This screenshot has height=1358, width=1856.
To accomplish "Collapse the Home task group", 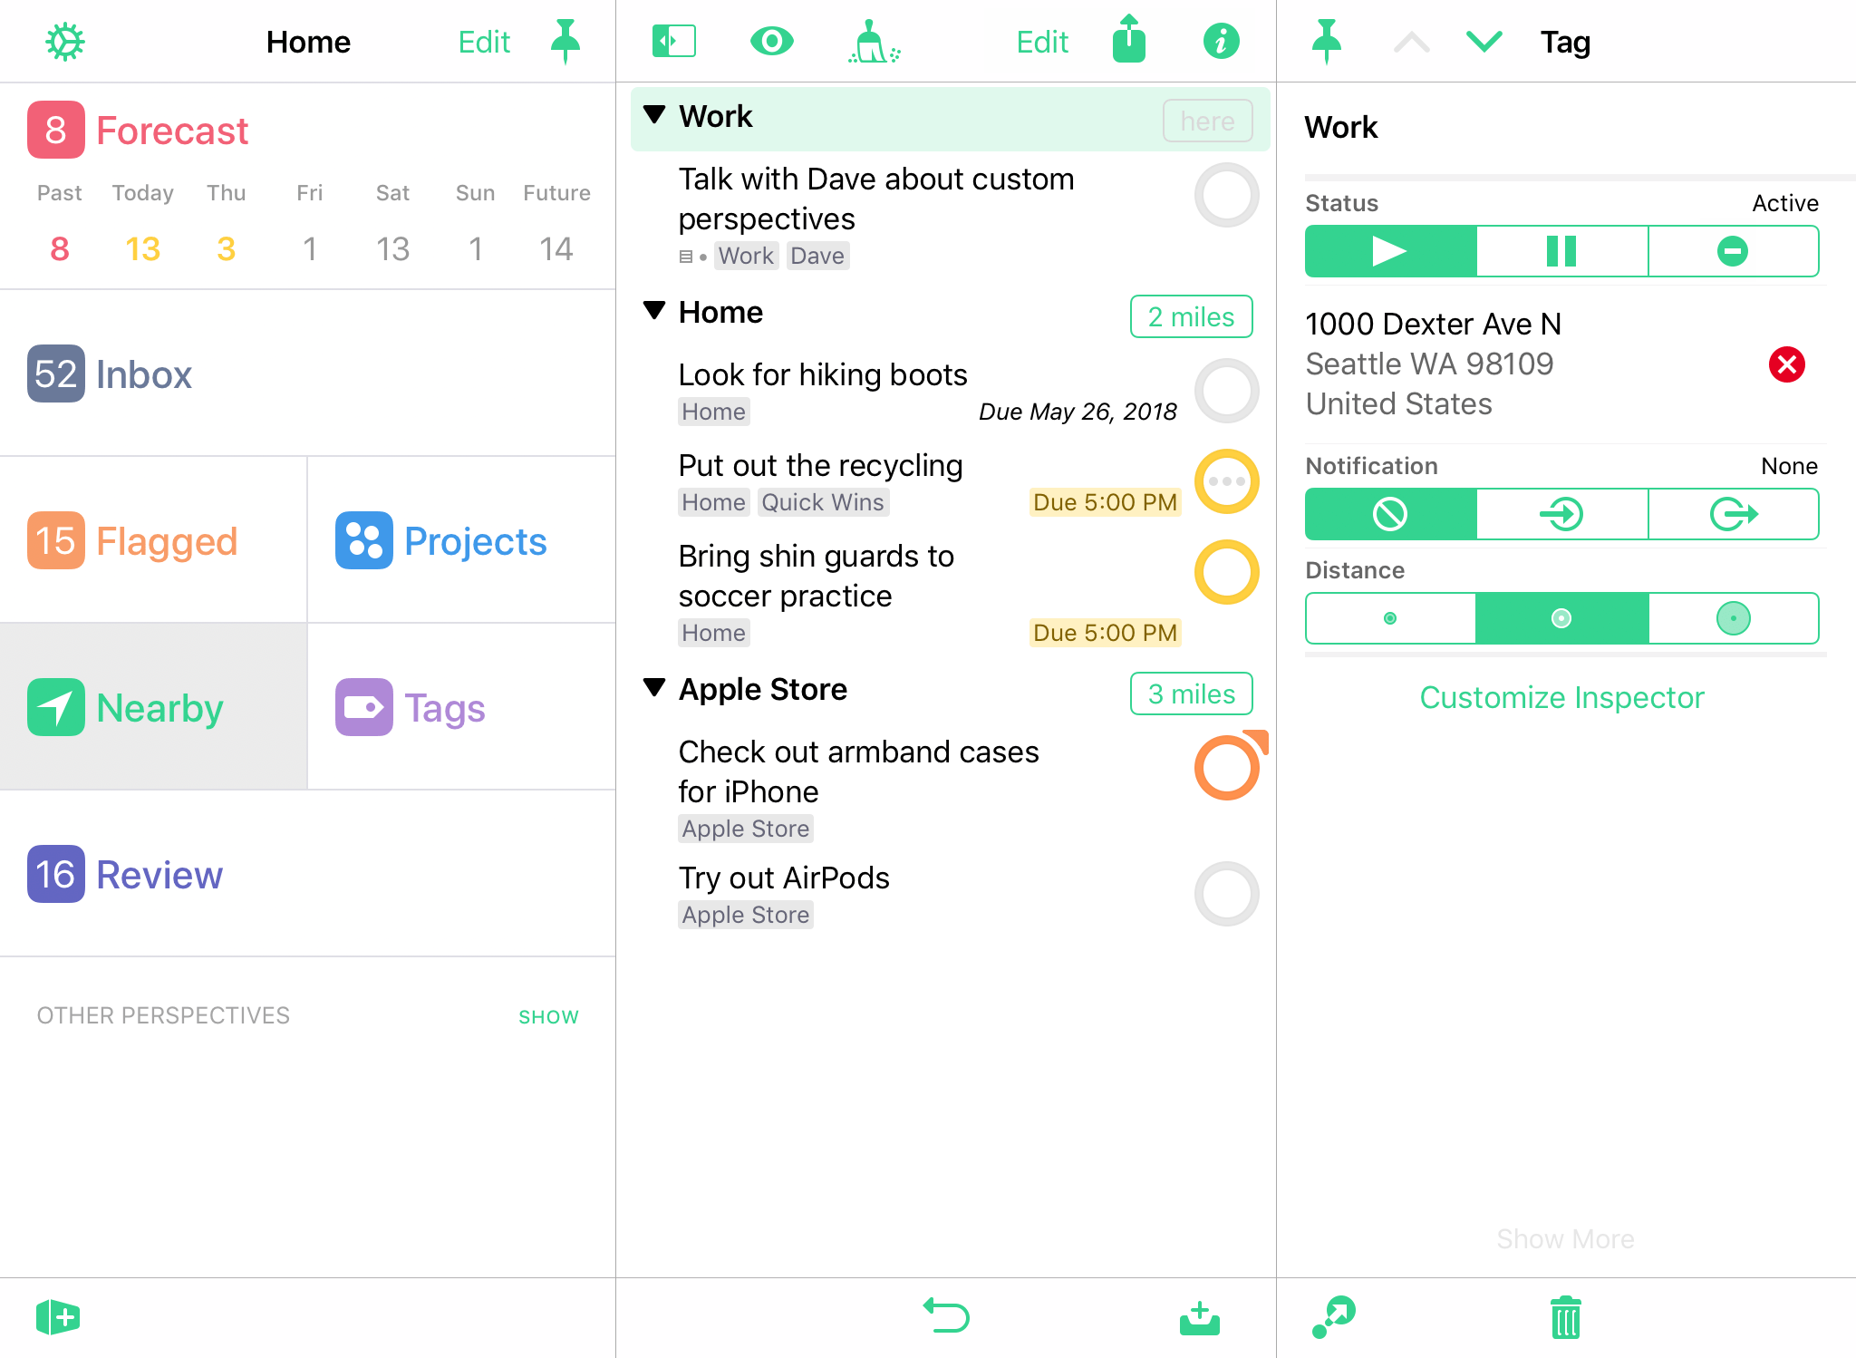I will point(654,313).
